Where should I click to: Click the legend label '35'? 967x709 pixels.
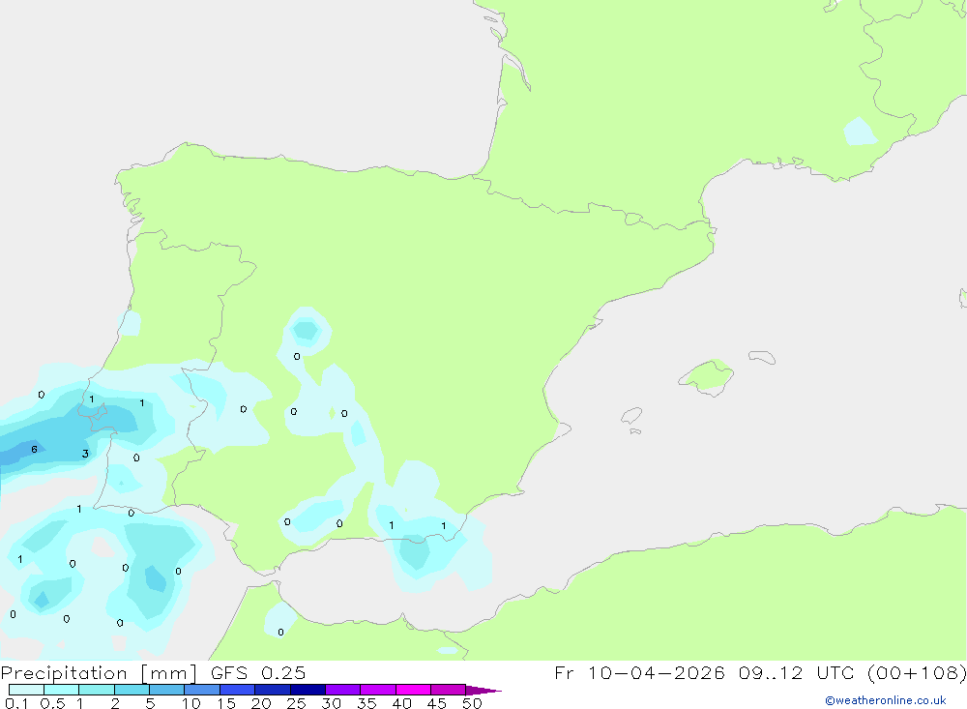click(366, 703)
